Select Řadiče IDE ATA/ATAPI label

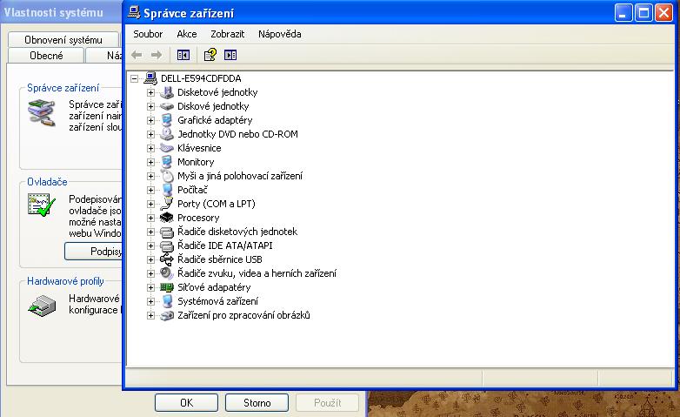225,245
